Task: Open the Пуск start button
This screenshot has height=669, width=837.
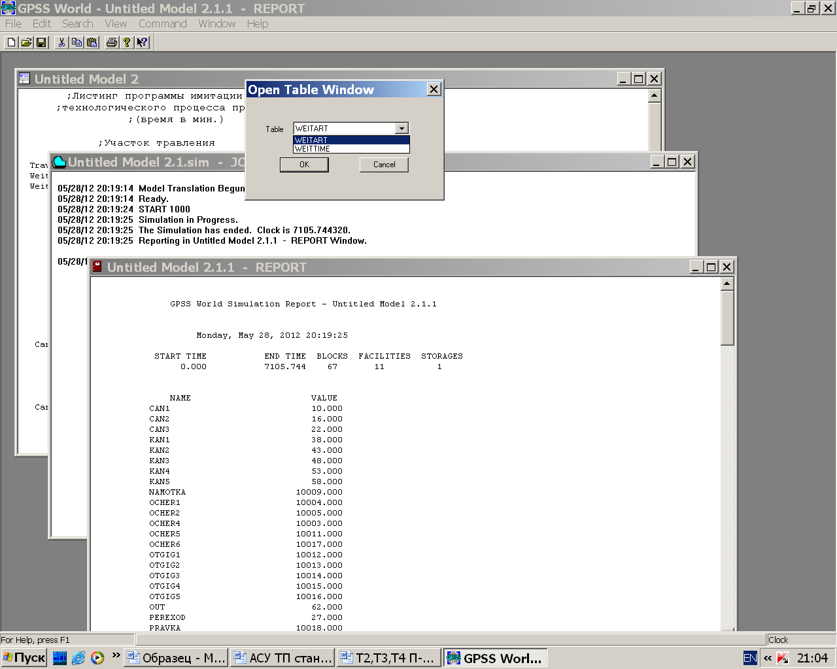Action: [24, 658]
